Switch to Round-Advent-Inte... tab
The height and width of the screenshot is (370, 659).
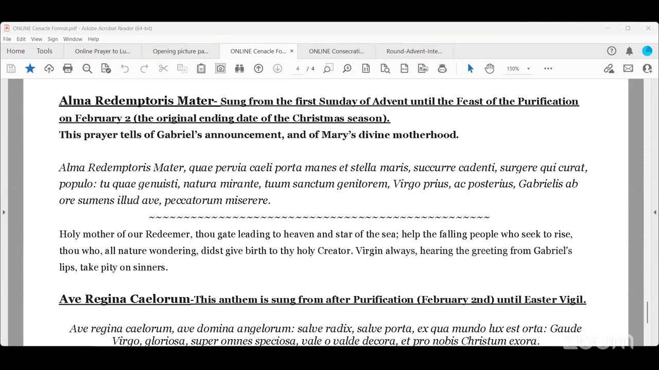click(414, 51)
